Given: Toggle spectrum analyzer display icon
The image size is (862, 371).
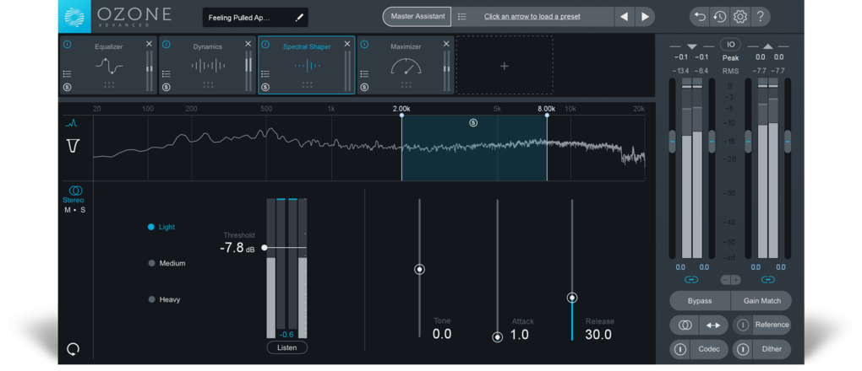Looking at the screenshot, I should coord(72,123).
